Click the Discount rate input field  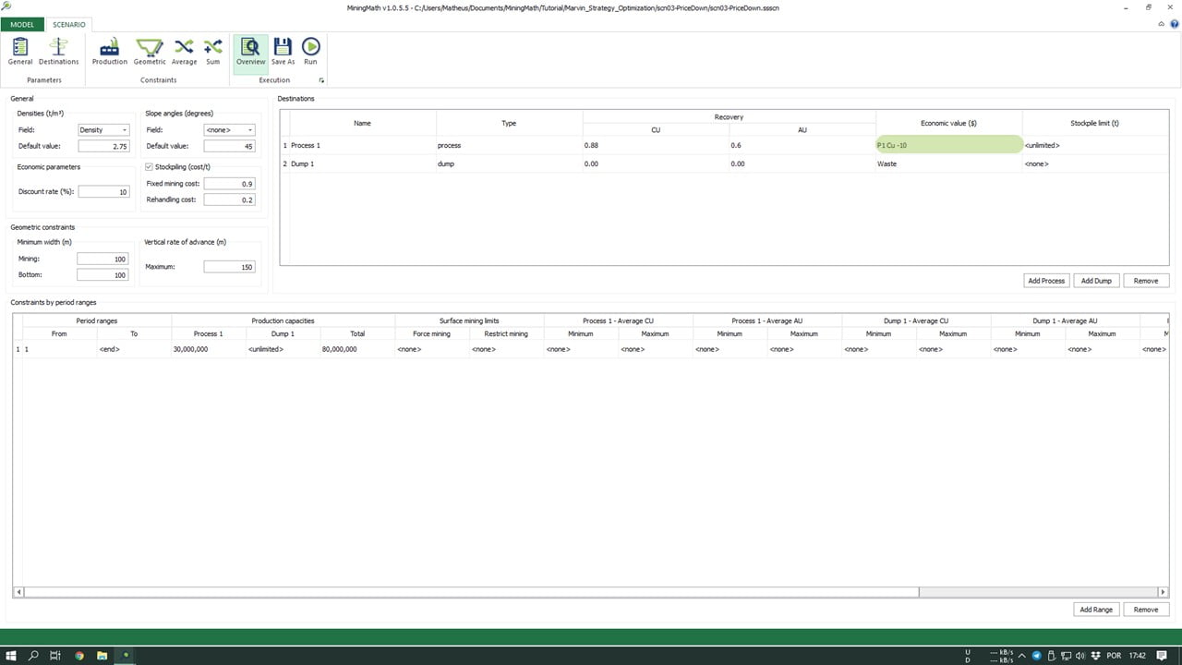pos(103,192)
